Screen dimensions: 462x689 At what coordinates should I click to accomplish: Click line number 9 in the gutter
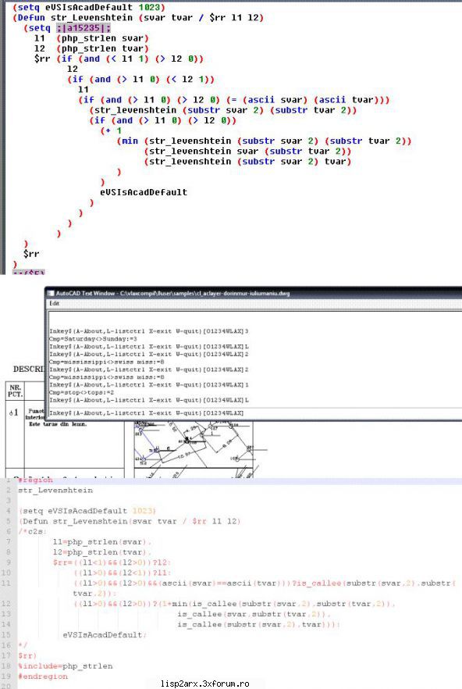[x=9, y=562]
